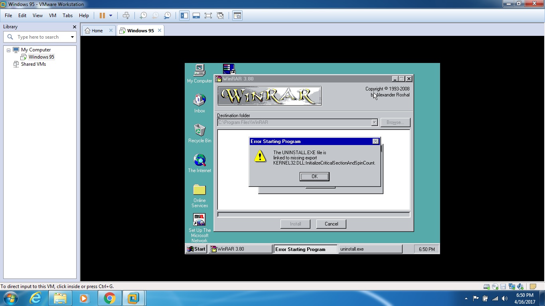This screenshot has width=545, height=306.
Task: Click the sound card status icon
Action: point(520,286)
